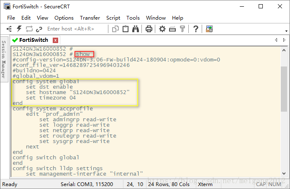This screenshot has height=189, width=290.
Task: Open the Options menu
Action: tap(64, 18)
